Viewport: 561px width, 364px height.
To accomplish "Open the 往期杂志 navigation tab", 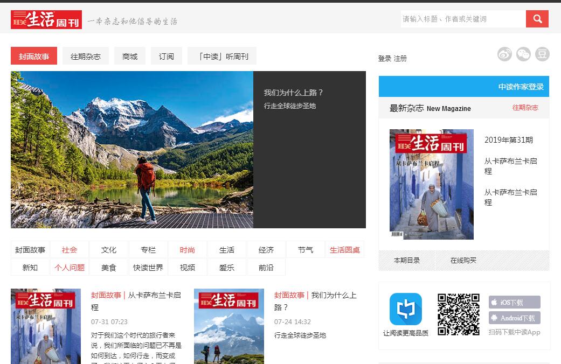I will tap(86, 56).
